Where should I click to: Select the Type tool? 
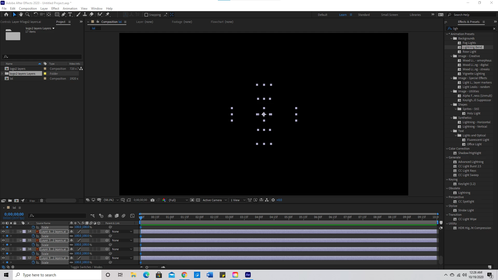click(x=70, y=15)
